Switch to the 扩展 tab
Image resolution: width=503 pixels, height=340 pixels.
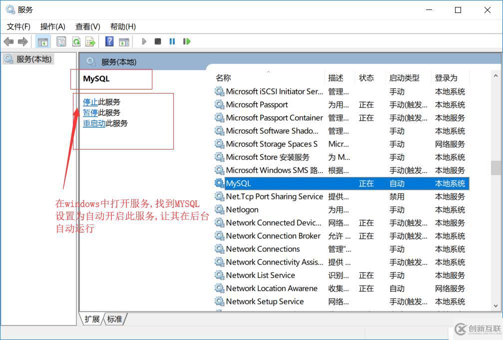[92, 319]
